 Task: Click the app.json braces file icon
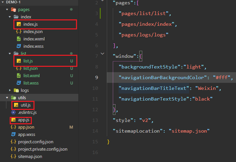(13, 127)
